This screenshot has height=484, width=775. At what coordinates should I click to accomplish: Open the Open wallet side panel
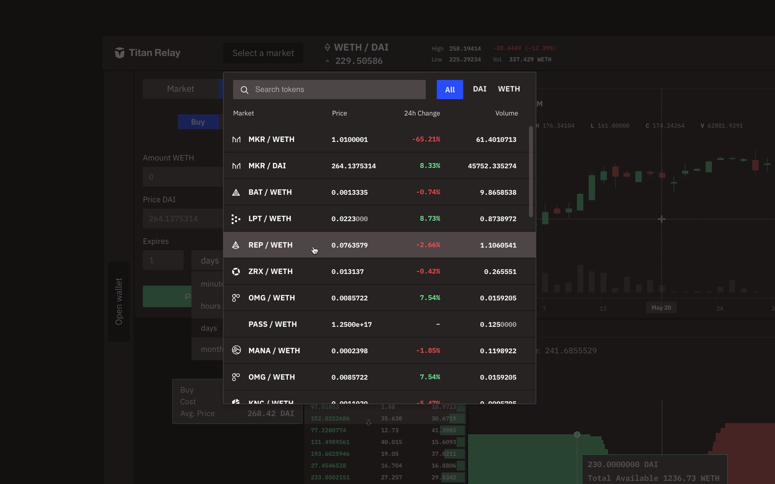[119, 301]
